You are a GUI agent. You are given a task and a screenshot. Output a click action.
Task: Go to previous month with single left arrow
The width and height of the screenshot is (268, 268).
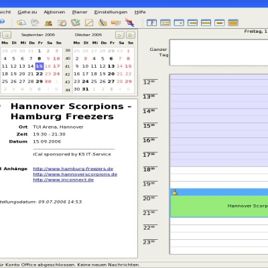coord(7,35)
